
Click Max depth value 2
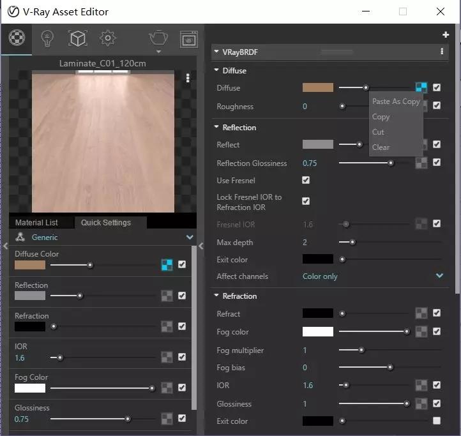coord(305,242)
